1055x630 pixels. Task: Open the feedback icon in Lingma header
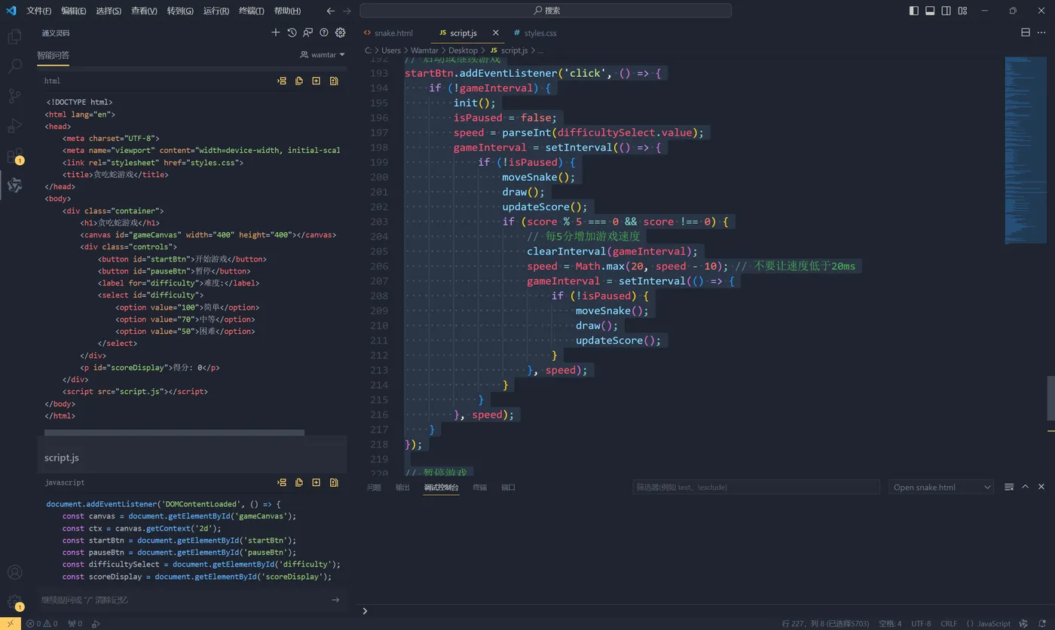(x=308, y=32)
